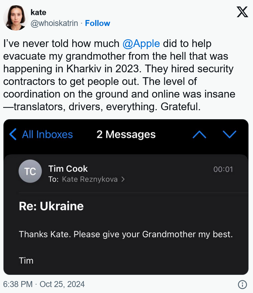The height and width of the screenshot is (293, 253).
Task: Click the 00:01 email time
Action: pyautogui.click(x=223, y=169)
